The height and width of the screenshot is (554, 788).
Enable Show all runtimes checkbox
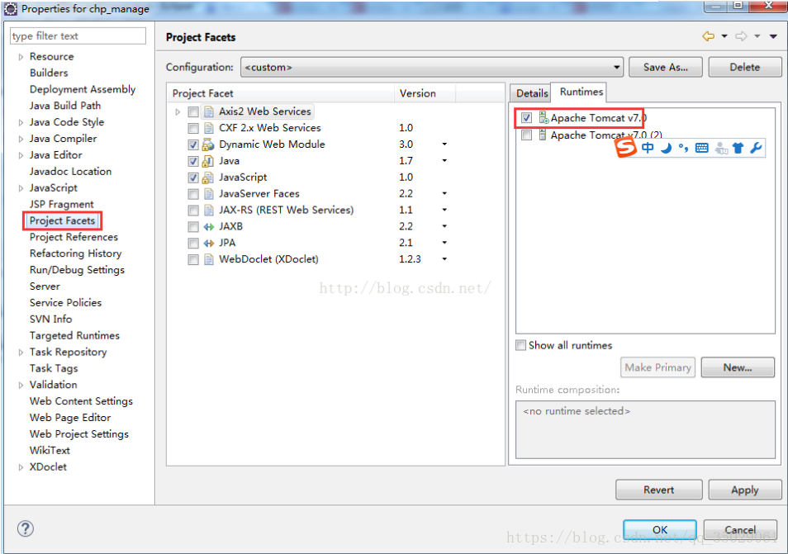520,345
